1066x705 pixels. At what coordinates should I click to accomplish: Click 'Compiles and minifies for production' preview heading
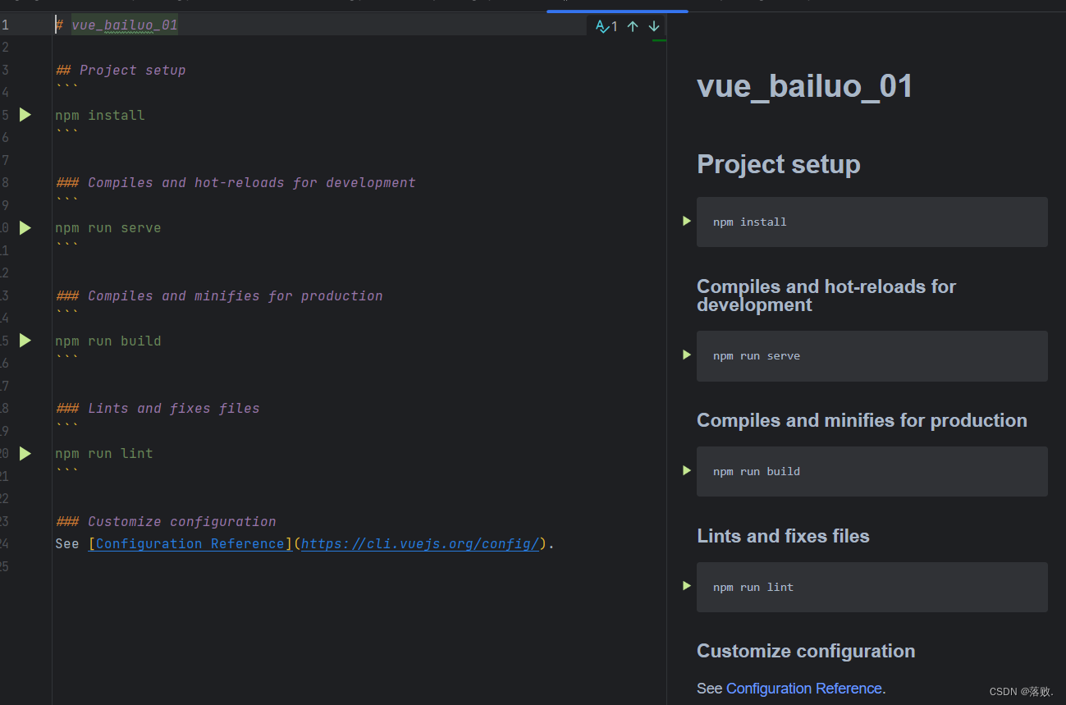pos(862,420)
